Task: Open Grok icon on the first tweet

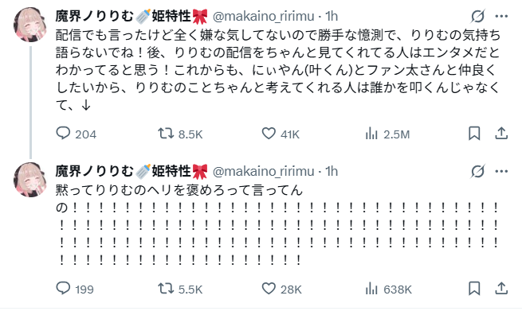Action: click(477, 16)
